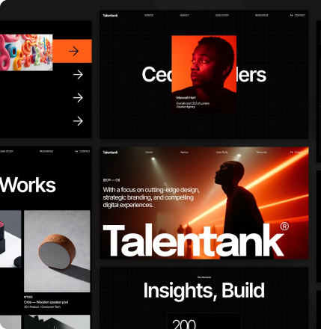Click the arrow icon beside CONTACT on the portrait page
The image size is (321, 329).
pyautogui.click(x=291, y=15)
